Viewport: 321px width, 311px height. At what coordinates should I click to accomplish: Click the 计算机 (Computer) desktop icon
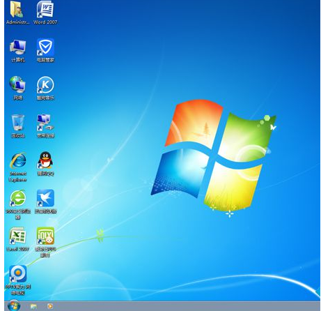coord(18,47)
